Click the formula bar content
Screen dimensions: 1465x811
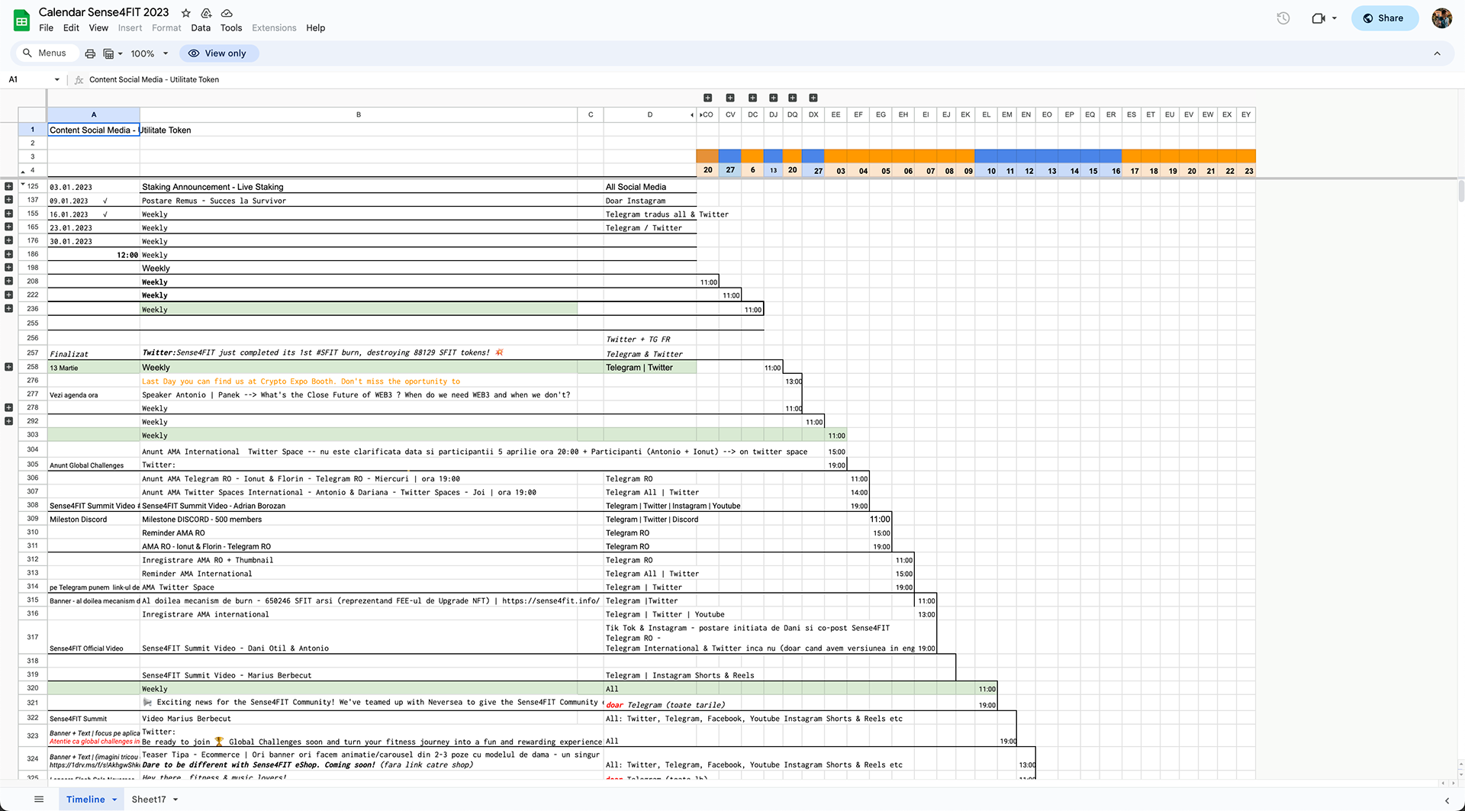(154, 79)
